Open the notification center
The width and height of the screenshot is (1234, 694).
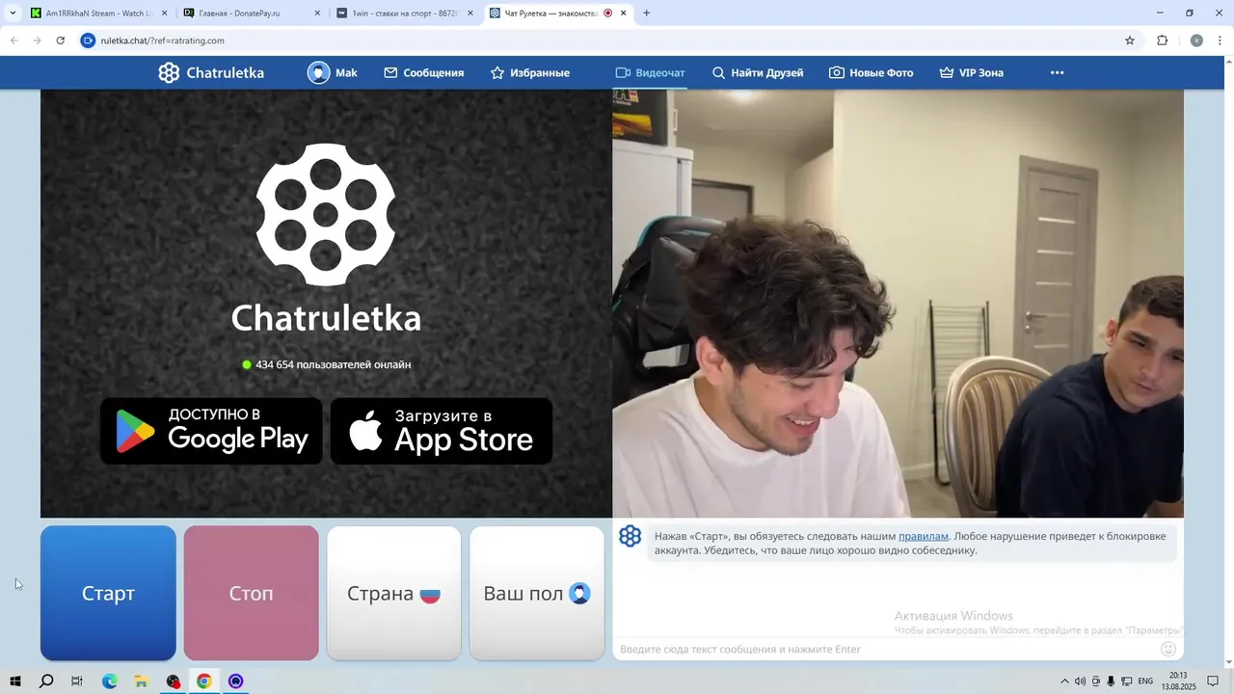pyautogui.click(x=1214, y=681)
